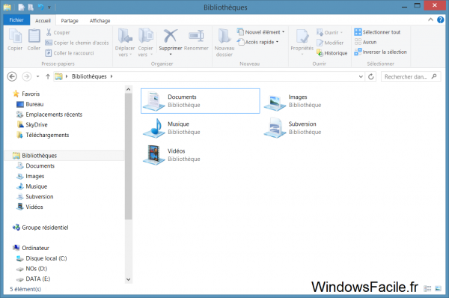Click the Renommer icon
The width and height of the screenshot is (449, 298).
pyautogui.click(x=196, y=36)
